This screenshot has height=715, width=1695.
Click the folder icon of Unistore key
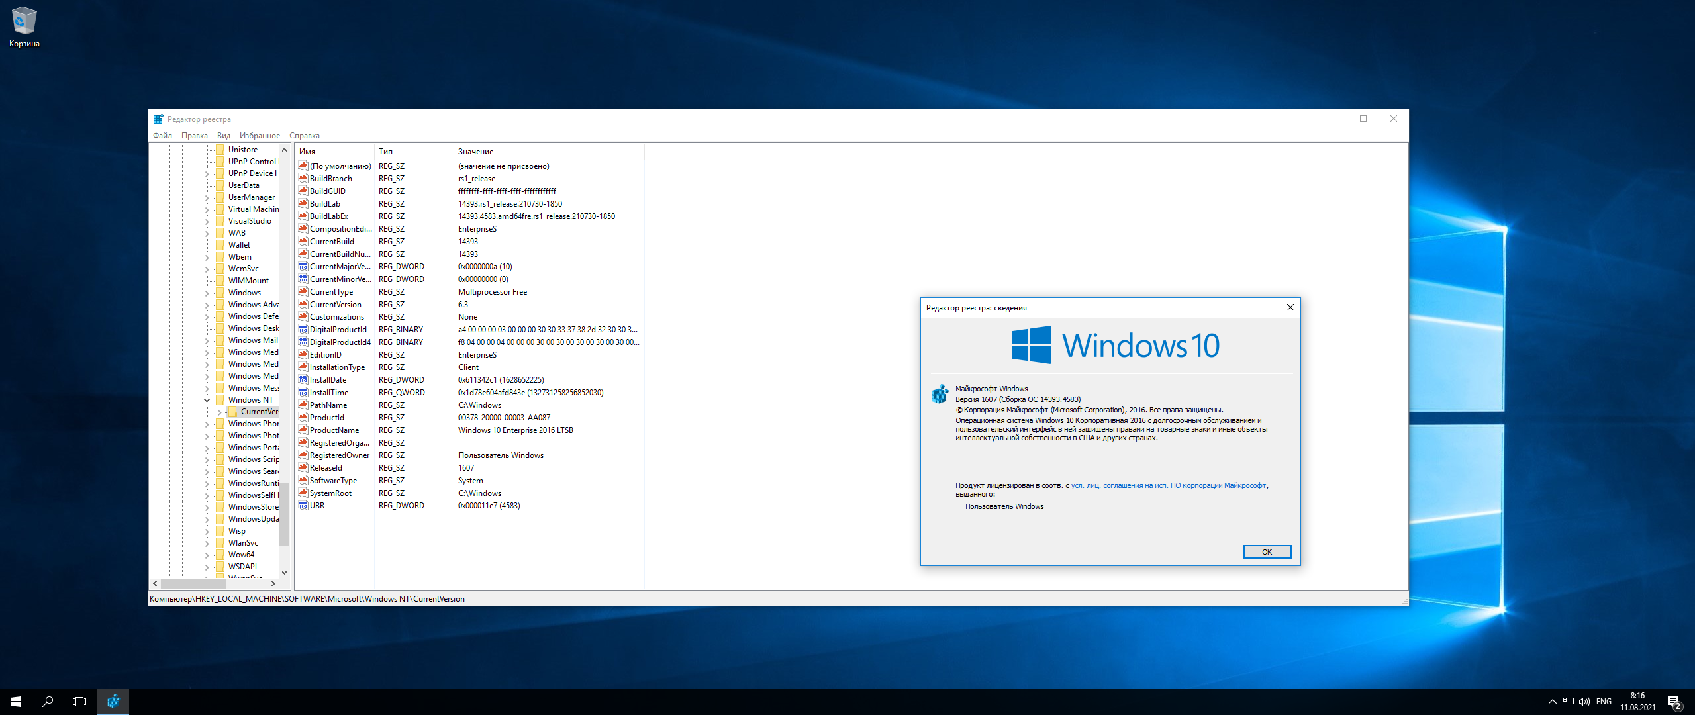click(220, 150)
